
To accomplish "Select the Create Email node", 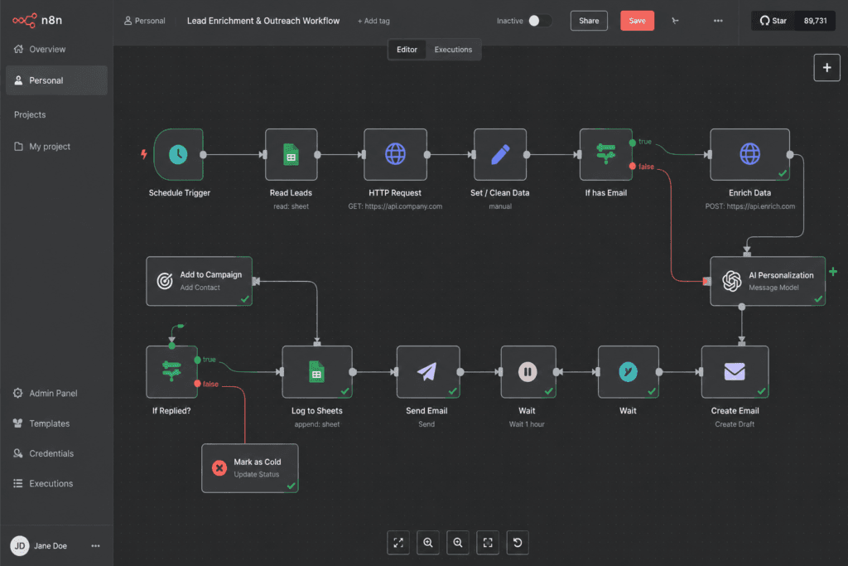I will [735, 372].
